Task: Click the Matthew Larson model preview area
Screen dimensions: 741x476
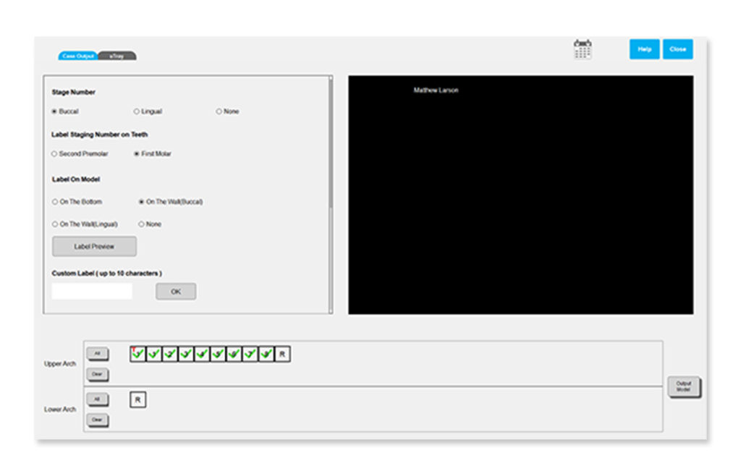Action: click(x=520, y=194)
